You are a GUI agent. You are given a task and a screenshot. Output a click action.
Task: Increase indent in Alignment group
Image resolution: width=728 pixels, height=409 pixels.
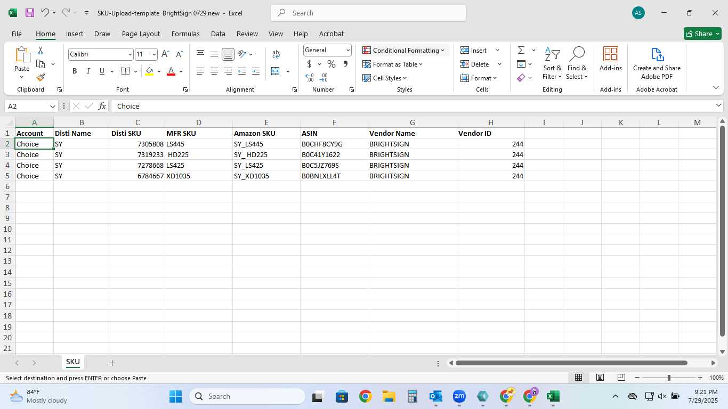coord(256,71)
